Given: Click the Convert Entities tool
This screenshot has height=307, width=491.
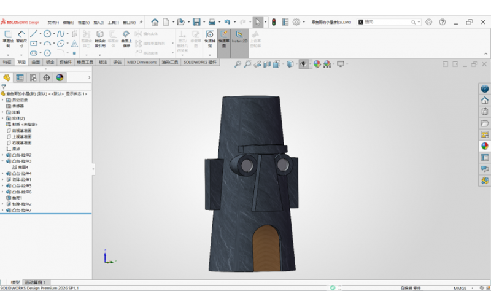Looking at the screenshot, I should coord(100,39).
